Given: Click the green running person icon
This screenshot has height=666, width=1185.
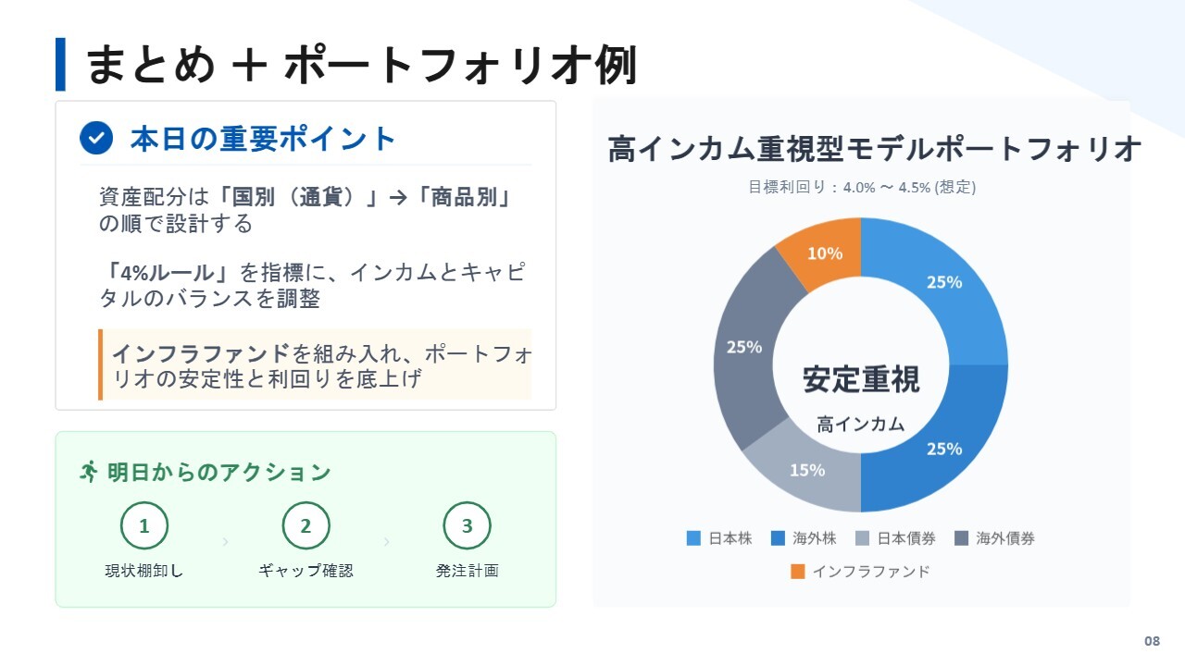Looking at the screenshot, I should (x=89, y=472).
